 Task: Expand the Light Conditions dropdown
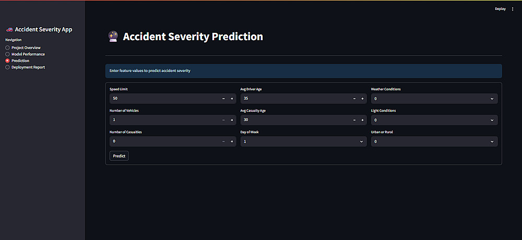[x=434, y=120]
